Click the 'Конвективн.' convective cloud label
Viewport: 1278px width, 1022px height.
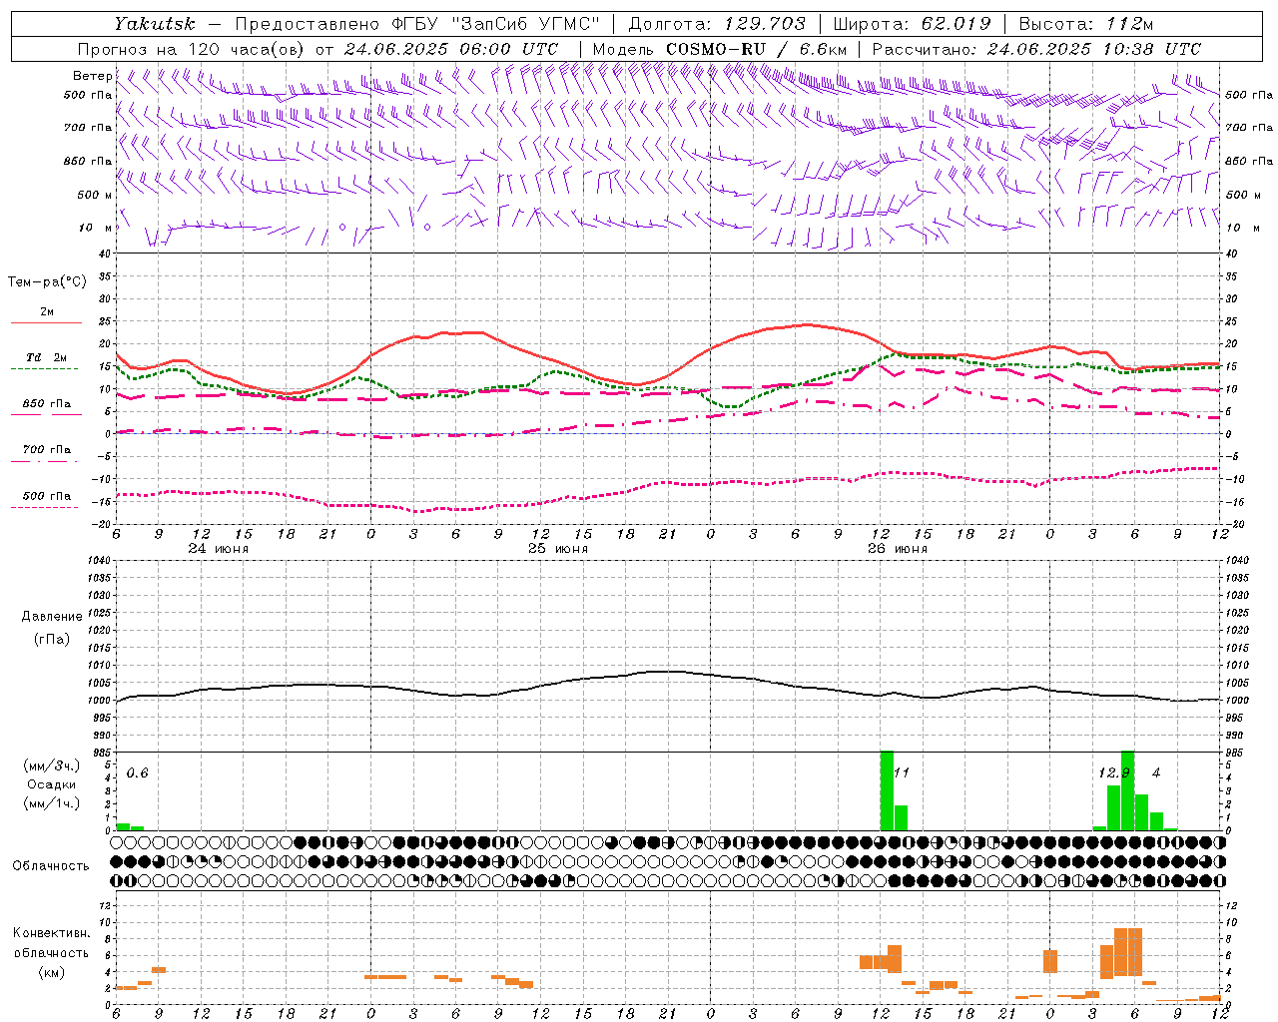tap(52, 933)
